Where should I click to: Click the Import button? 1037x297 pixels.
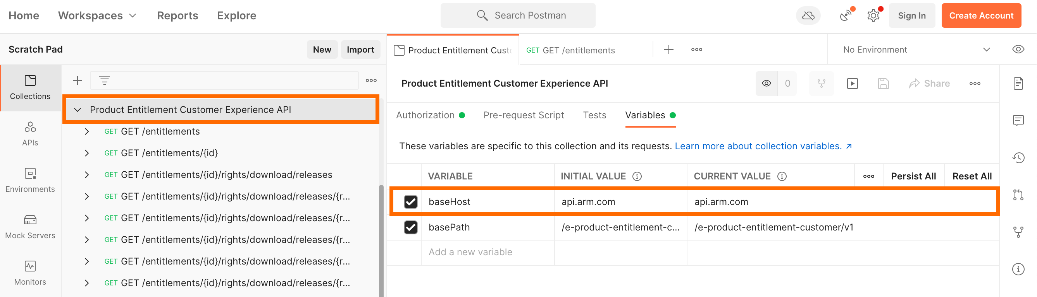(360, 49)
